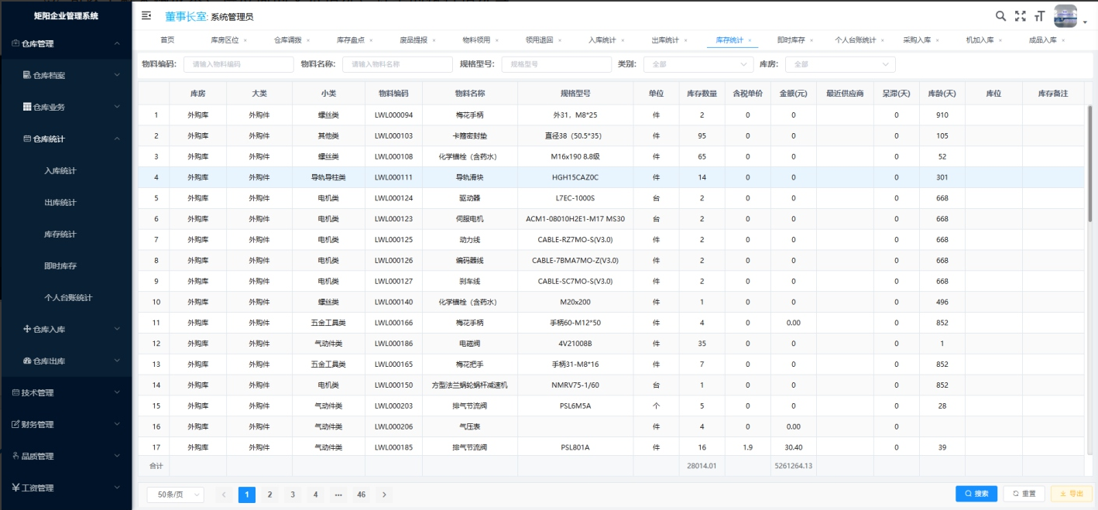Open the 类别 dropdown
Screen dimensions: 1098x510
click(x=697, y=64)
